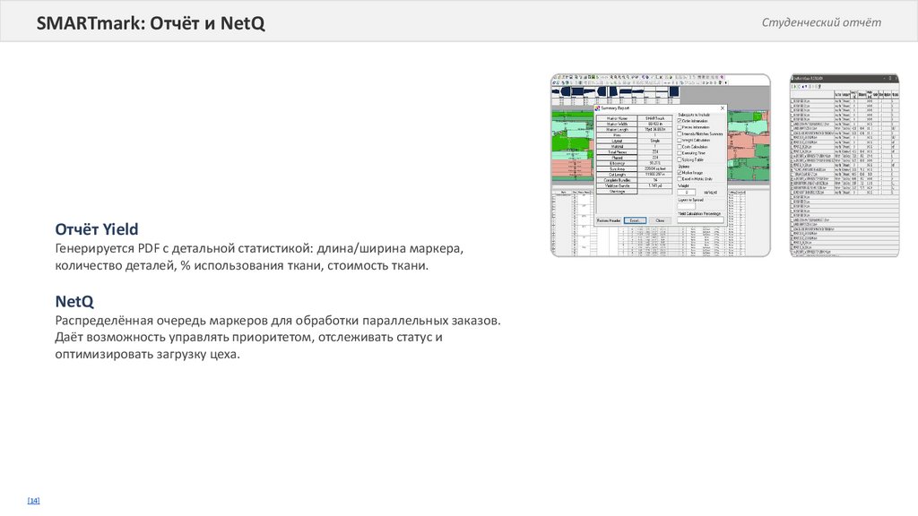Image resolution: width=918 pixels, height=516 pixels.
Task: Toggle the Executing Time checkbox
Action: tap(680, 153)
